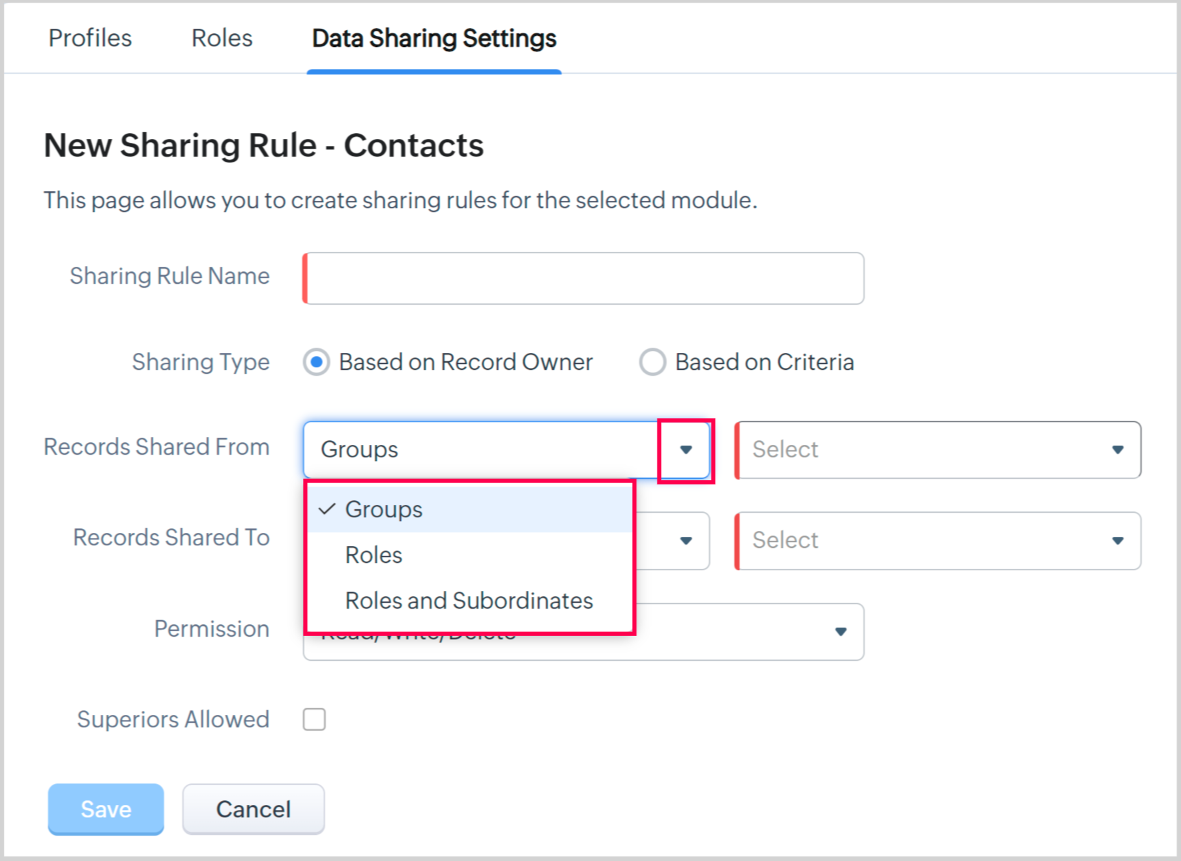Choose the Based on Criteria radio button
1181x861 pixels.
pyautogui.click(x=652, y=362)
